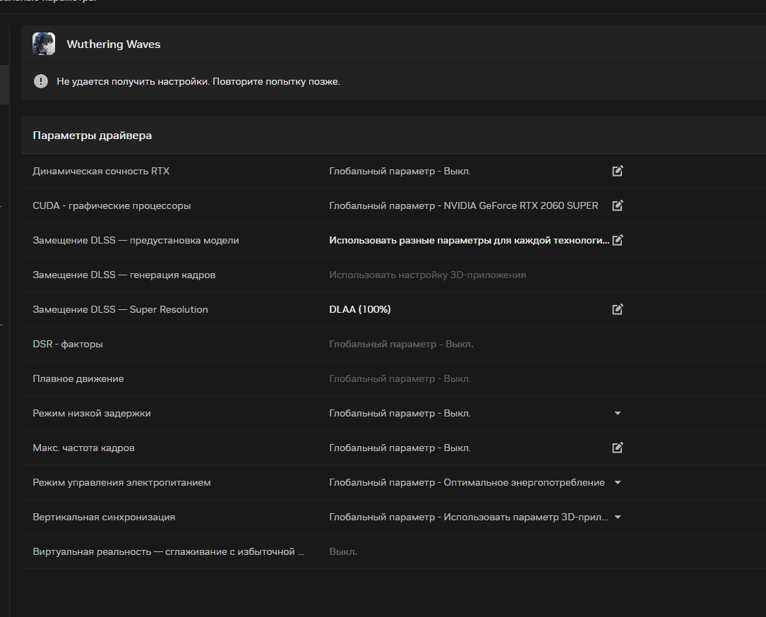Click Режим управления электропитанием label
Viewport: 766px width, 617px height.
click(x=121, y=483)
